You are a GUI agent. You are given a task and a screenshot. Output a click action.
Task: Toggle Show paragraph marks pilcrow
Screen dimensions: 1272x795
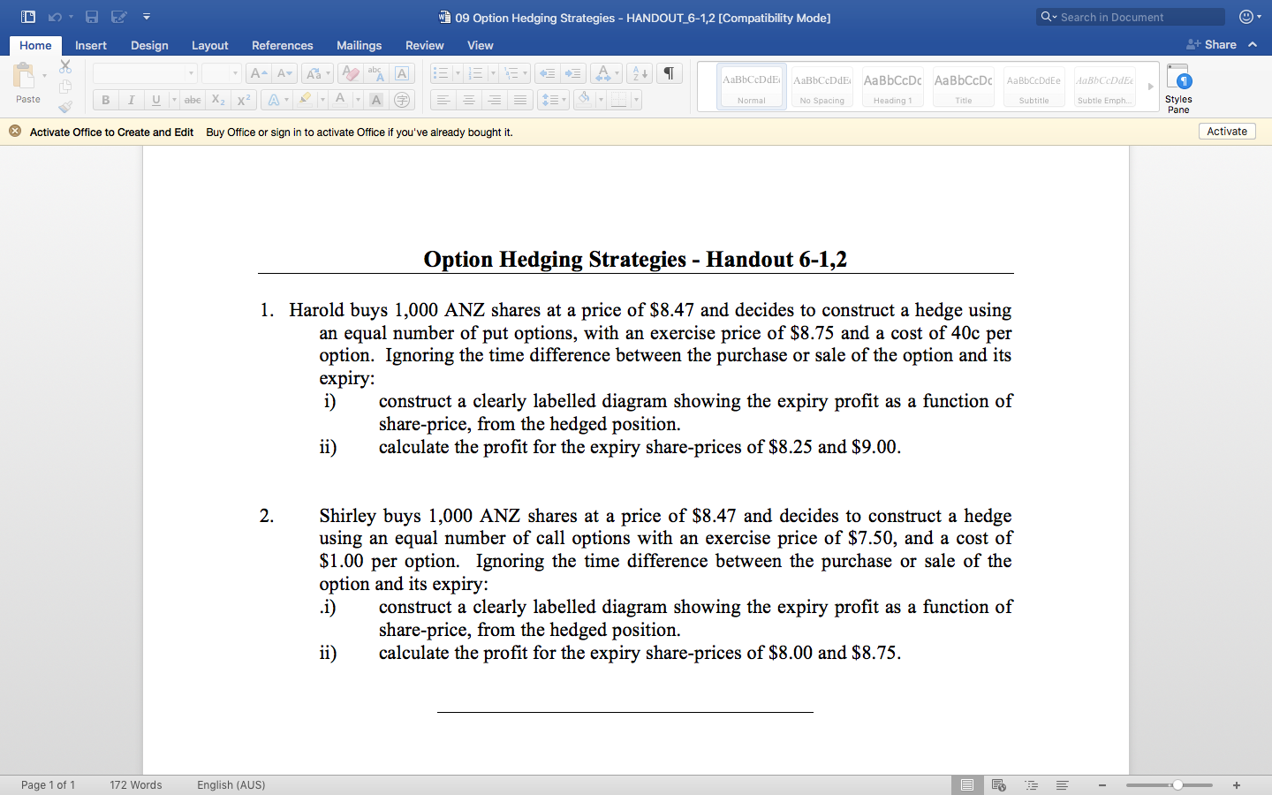[670, 73]
